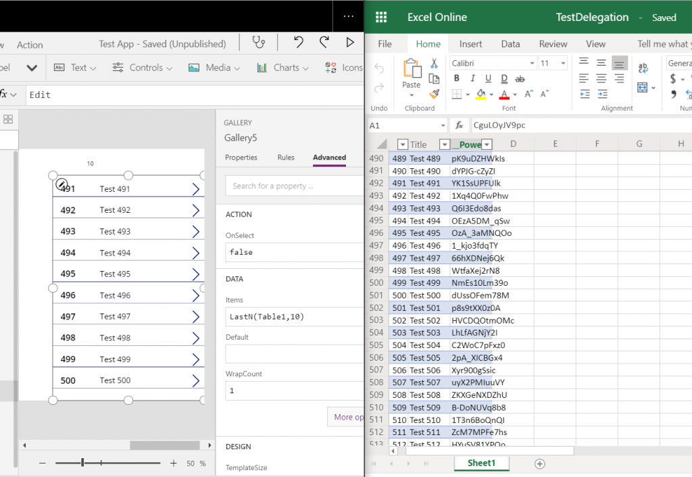Toggle Bold formatting in Excel
The height and width of the screenshot is (477, 692).
457,78
